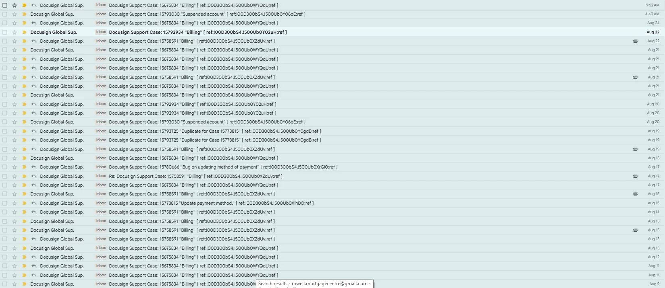Click the 4:40 AM timestamp
This screenshot has width=665, height=288.
(x=653, y=14)
